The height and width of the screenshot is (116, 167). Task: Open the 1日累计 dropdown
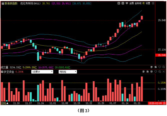click(42, 72)
